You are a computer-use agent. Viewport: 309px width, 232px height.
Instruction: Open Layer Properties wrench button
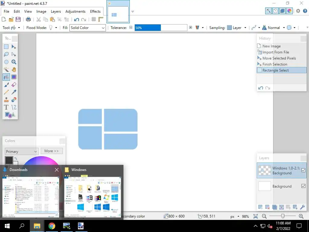302,207
